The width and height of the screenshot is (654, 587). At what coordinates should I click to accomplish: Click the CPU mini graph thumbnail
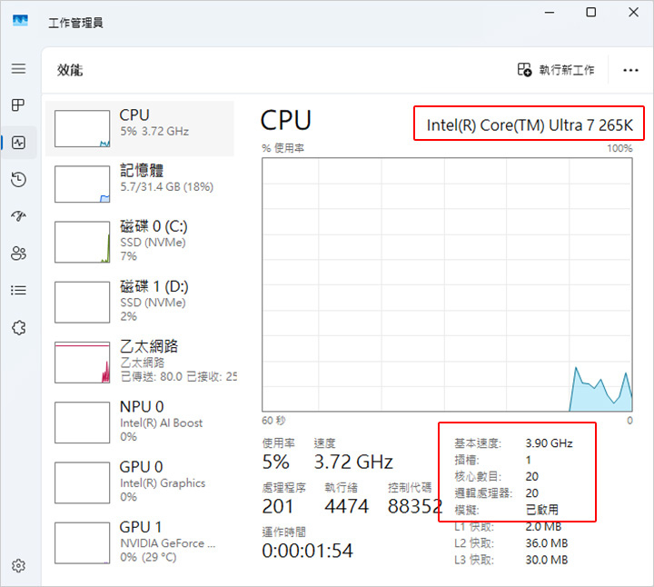(82, 128)
